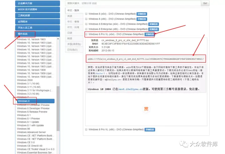
Task: Toggle details for Windows 8 Pro VL (x64)
Action: [x=149, y=34]
